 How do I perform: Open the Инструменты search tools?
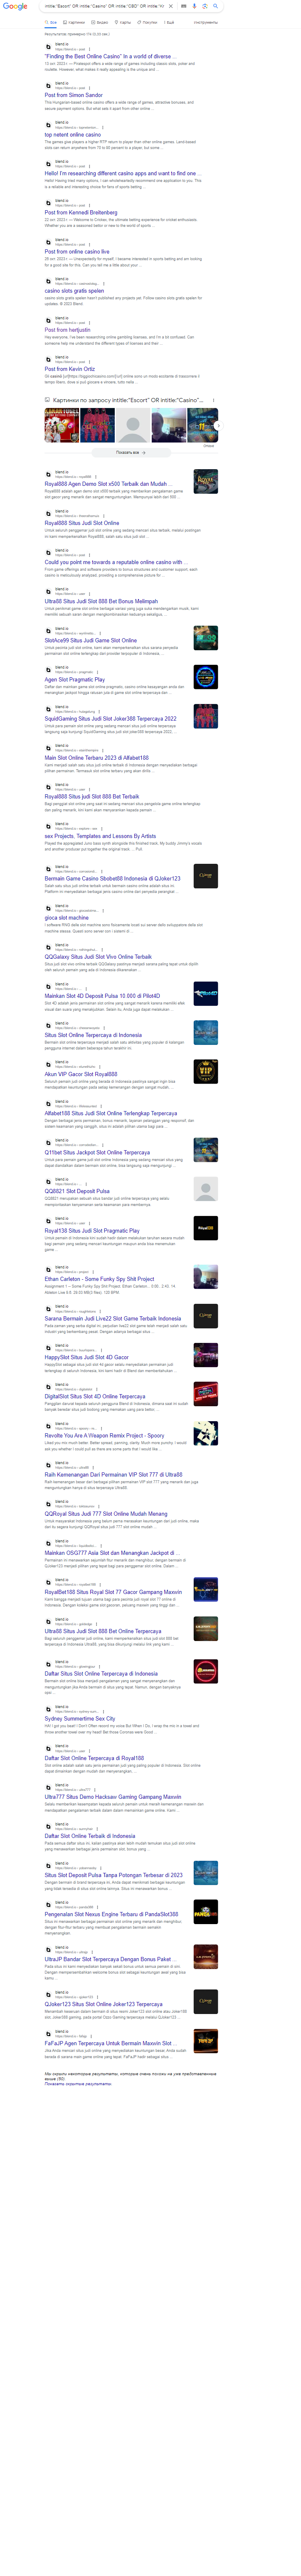pyautogui.click(x=205, y=22)
